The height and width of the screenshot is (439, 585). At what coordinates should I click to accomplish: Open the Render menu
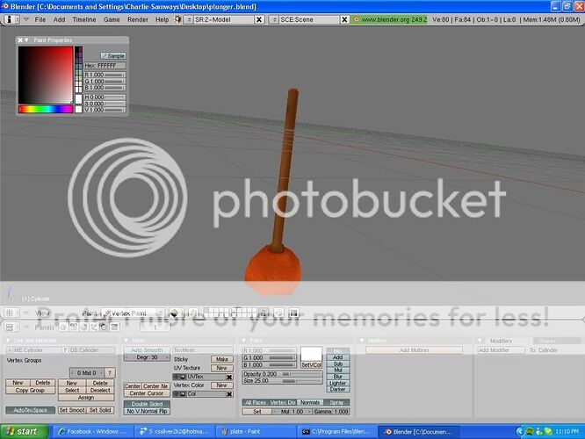tap(138, 19)
